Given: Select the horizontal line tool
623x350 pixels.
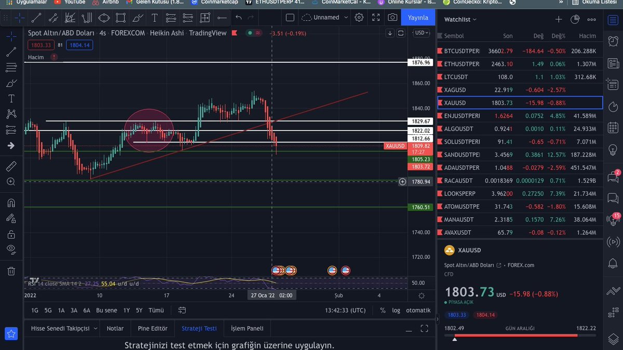Looking at the screenshot, I should (222, 18).
